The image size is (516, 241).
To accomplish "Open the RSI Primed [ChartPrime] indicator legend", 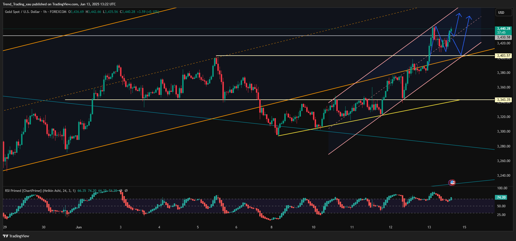I will point(40,191).
